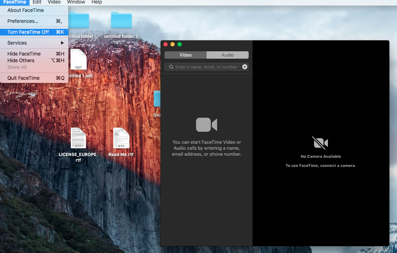Screen dimensions: 397x253
Task: Select the Read Me.rtf file icon
Action: 121,138
